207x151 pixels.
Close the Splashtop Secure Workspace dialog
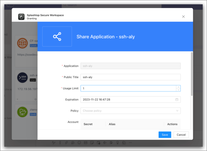183,17
